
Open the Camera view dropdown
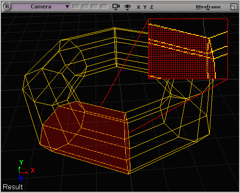coord(41,7)
